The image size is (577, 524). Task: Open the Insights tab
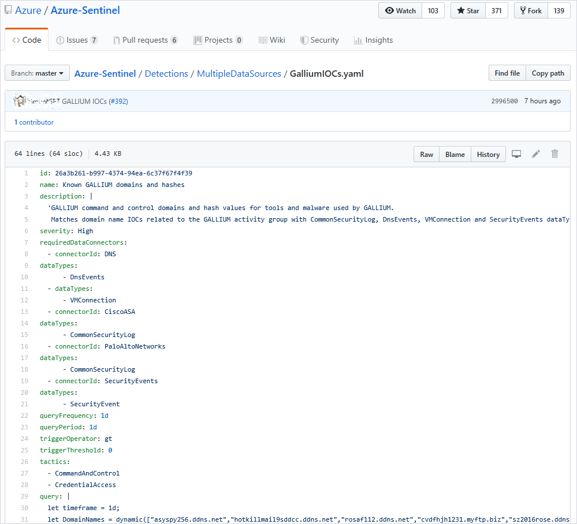(373, 40)
